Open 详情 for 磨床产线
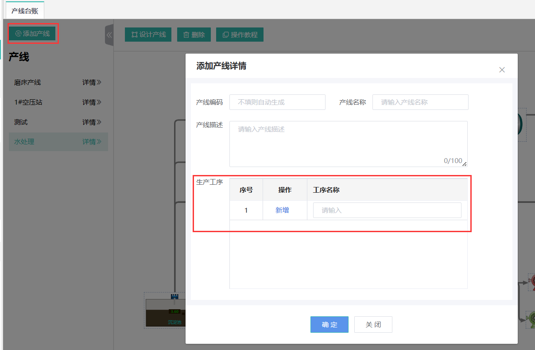This screenshot has height=350, width=535. pyautogui.click(x=92, y=82)
